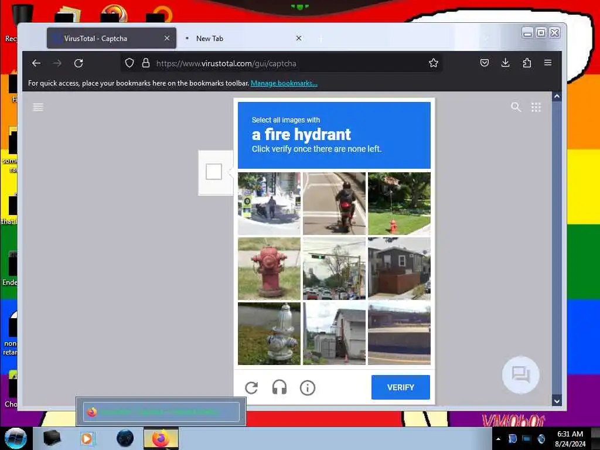Click the taskbar clock showing 6:31 AM

pyautogui.click(x=570, y=438)
